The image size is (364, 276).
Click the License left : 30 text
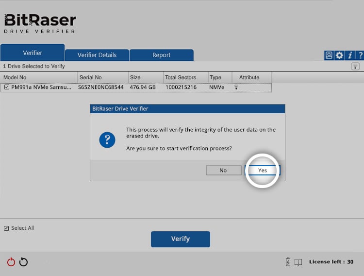pyautogui.click(x=331, y=262)
